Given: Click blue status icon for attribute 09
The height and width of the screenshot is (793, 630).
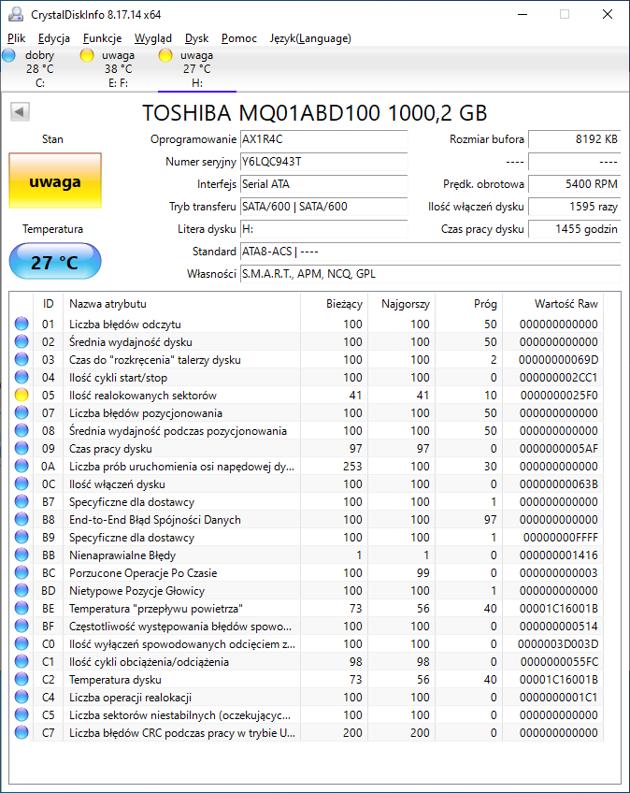Looking at the screenshot, I should tap(21, 448).
